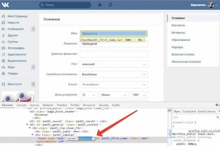Click the bag icon beside Товары

click(x=3, y=73)
